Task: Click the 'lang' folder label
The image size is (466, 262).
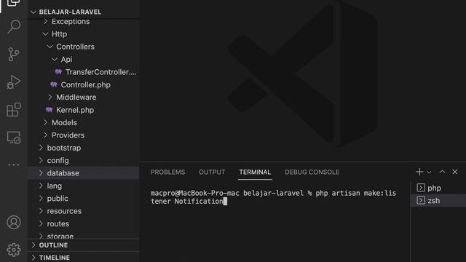Action: (55, 186)
